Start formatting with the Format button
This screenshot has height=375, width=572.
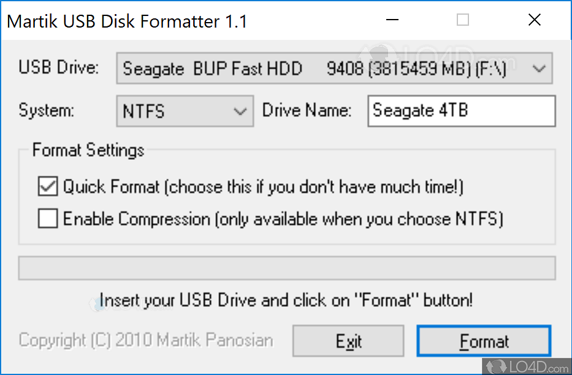484,341
